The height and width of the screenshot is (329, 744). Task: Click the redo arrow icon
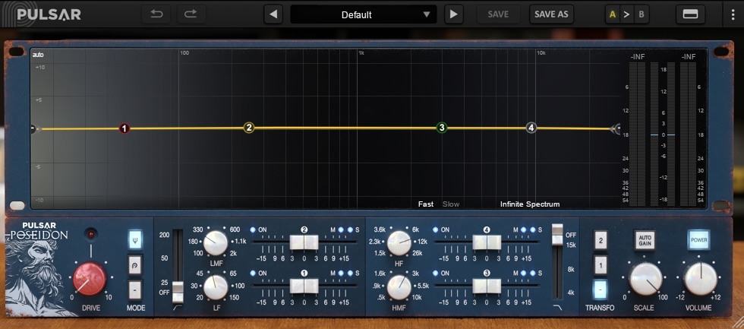191,14
